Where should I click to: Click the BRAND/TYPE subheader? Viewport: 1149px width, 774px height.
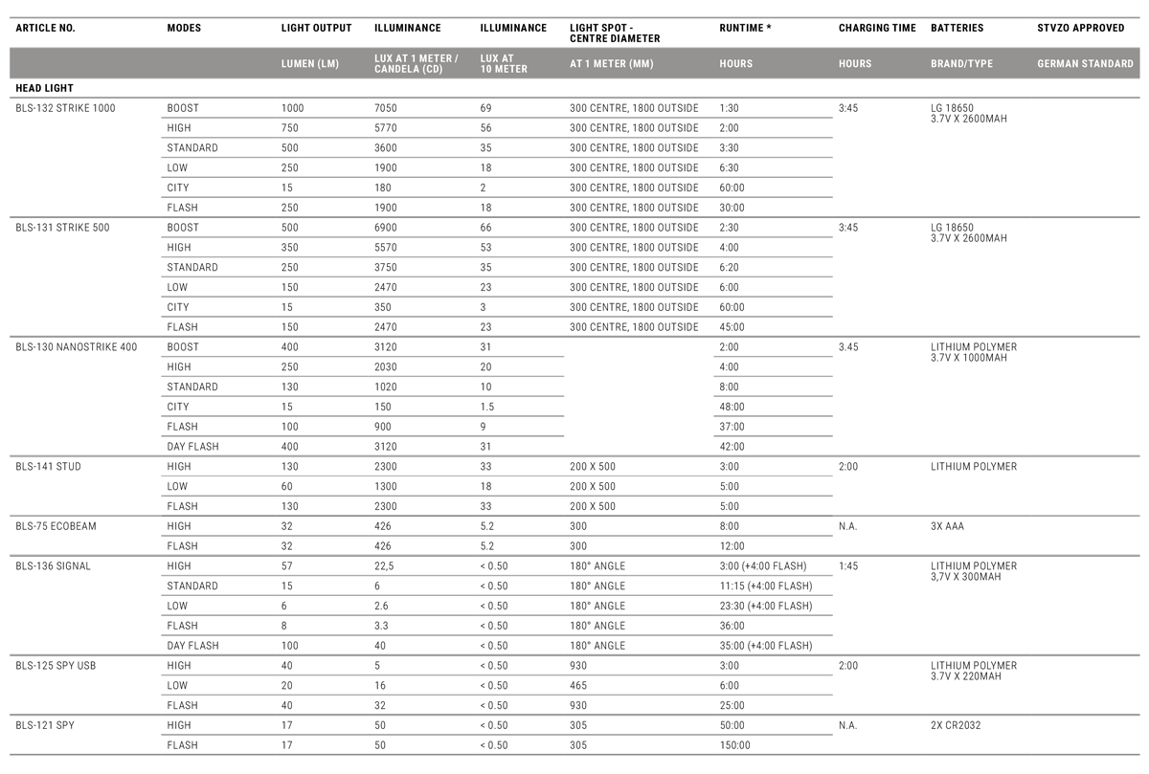point(961,64)
